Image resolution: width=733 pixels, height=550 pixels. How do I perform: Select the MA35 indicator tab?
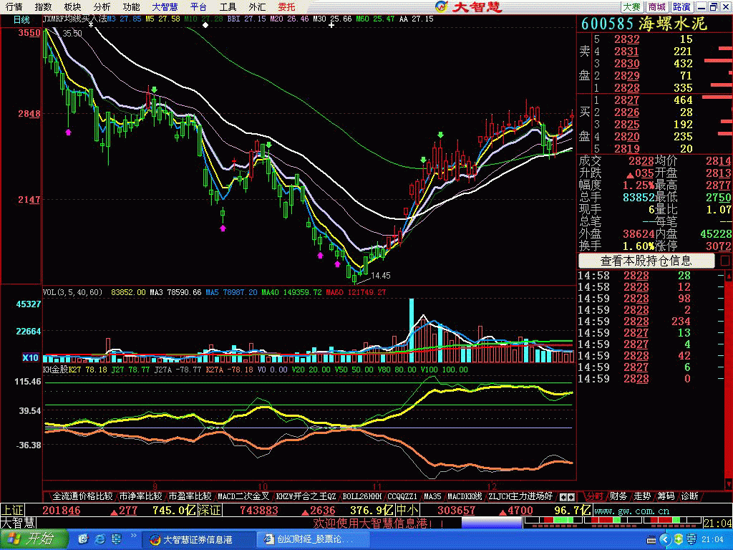point(432,496)
